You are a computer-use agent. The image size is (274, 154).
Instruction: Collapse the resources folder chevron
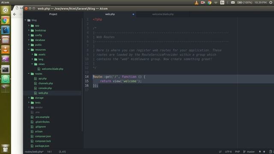click(x=29, y=50)
